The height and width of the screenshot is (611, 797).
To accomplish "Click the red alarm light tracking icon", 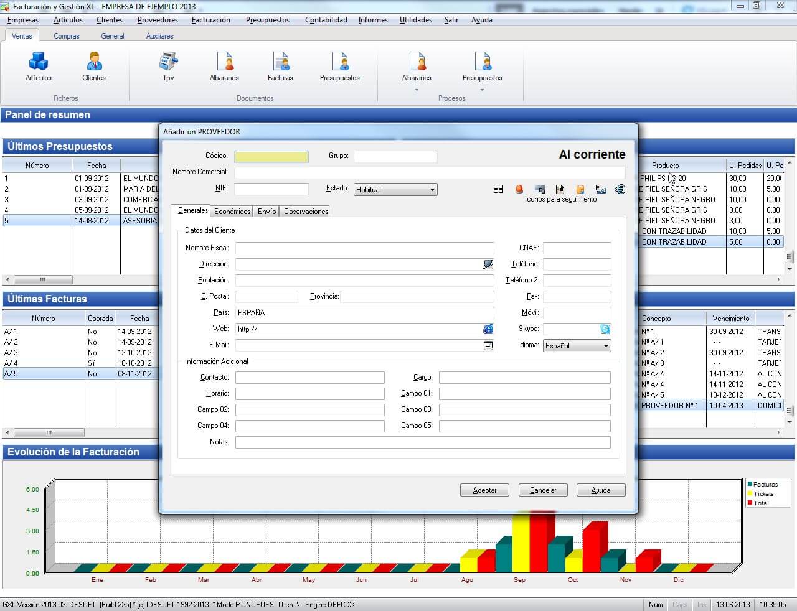I will pos(519,189).
